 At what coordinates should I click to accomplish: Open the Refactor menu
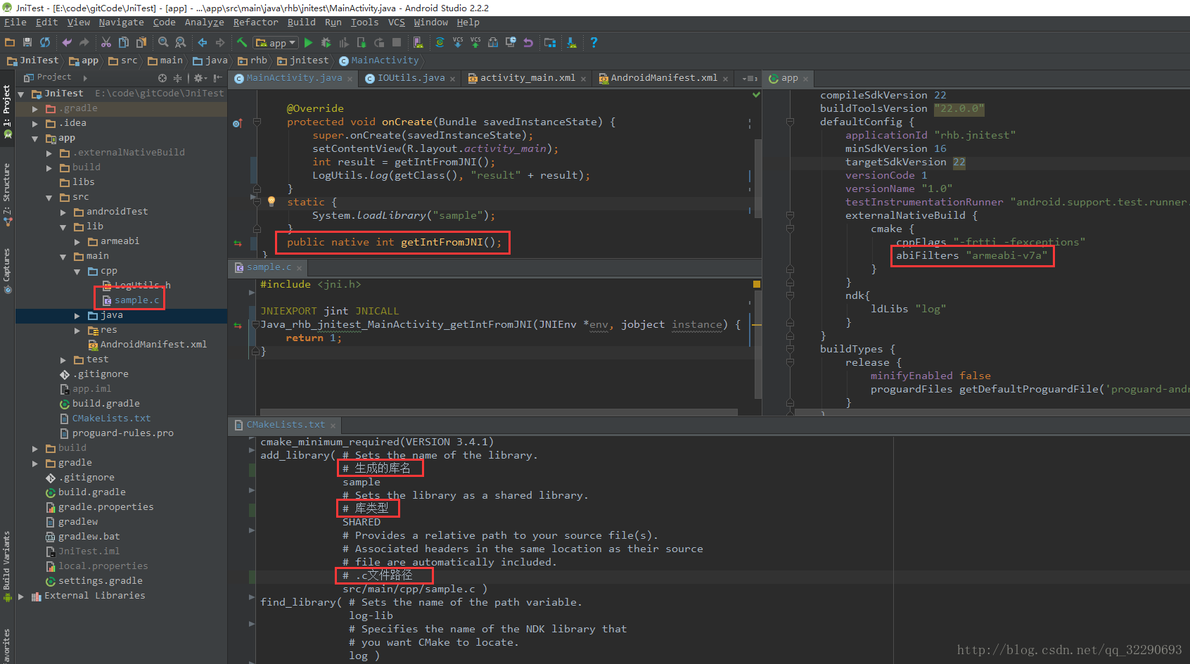256,23
